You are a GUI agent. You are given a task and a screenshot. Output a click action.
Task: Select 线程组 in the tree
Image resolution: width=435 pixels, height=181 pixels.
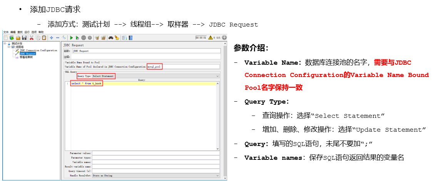click(19, 47)
